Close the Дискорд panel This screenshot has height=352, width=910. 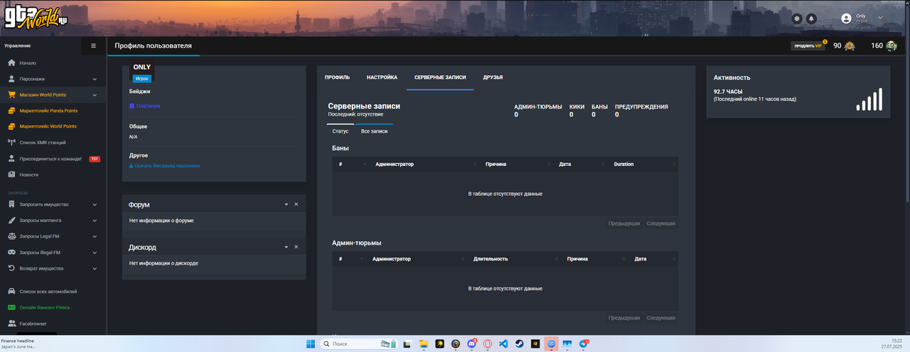[296, 247]
